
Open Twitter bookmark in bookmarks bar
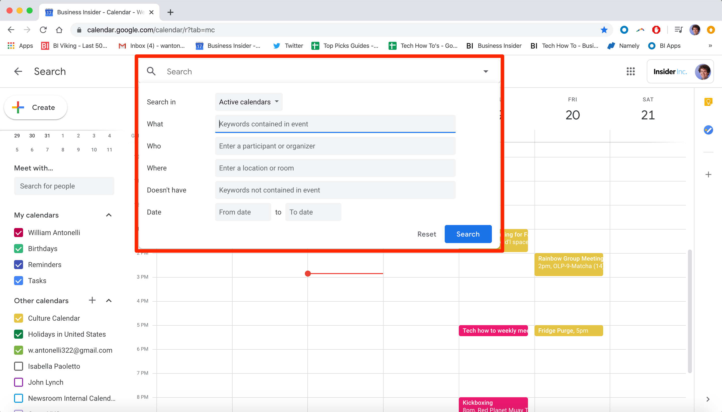click(x=288, y=46)
